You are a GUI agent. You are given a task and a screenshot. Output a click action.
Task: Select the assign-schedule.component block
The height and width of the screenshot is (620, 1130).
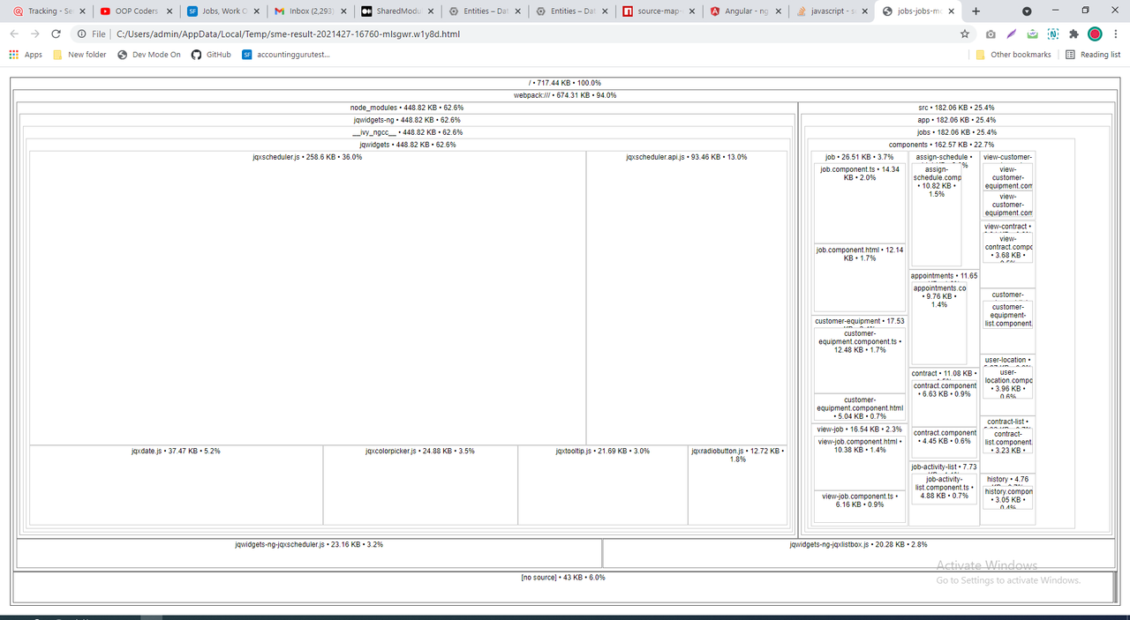point(937,214)
